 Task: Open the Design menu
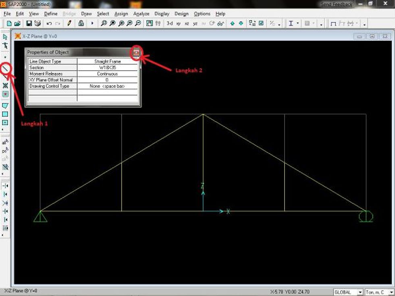(181, 14)
